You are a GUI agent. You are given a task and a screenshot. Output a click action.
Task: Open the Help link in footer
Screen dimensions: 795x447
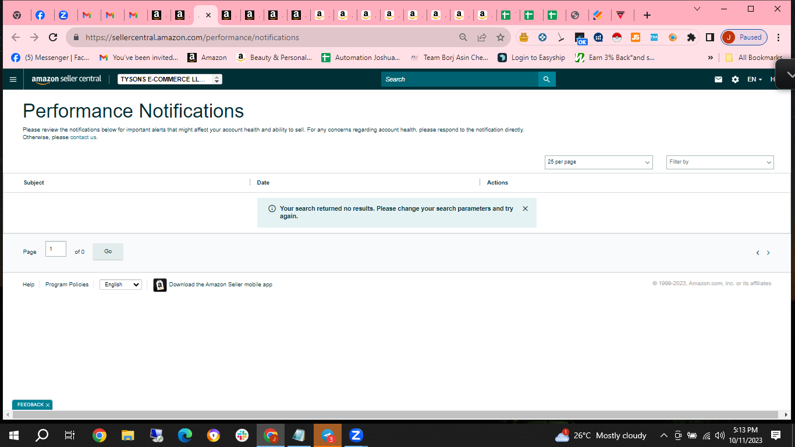pyautogui.click(x=29, y=285)
